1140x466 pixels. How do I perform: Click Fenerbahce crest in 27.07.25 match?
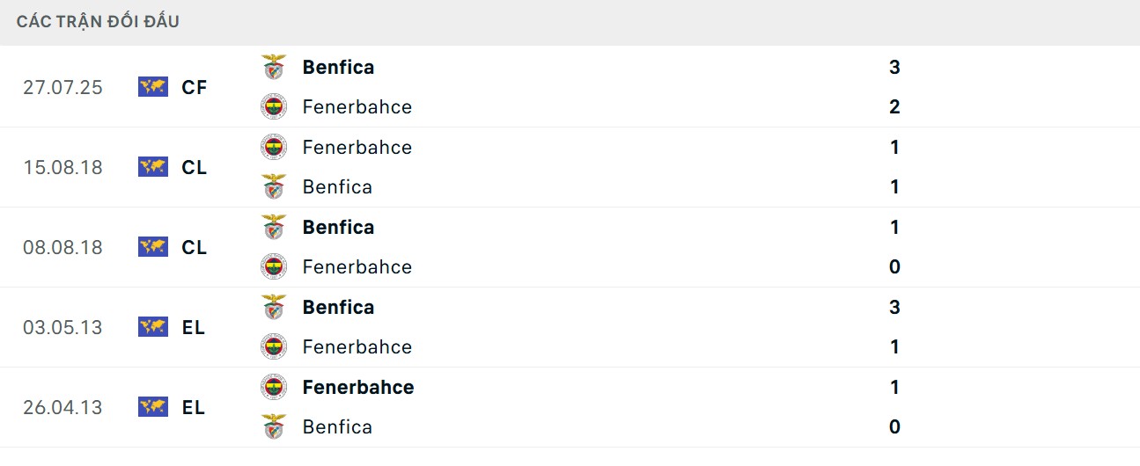(274, 107)
